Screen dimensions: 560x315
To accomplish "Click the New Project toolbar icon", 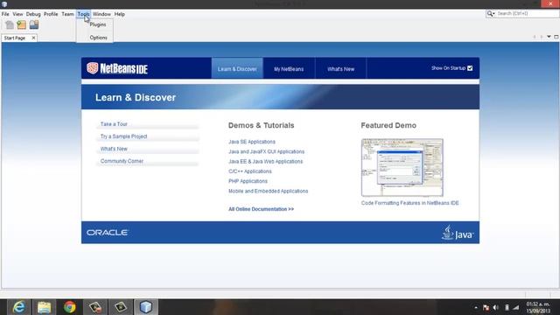I will 21,24.
